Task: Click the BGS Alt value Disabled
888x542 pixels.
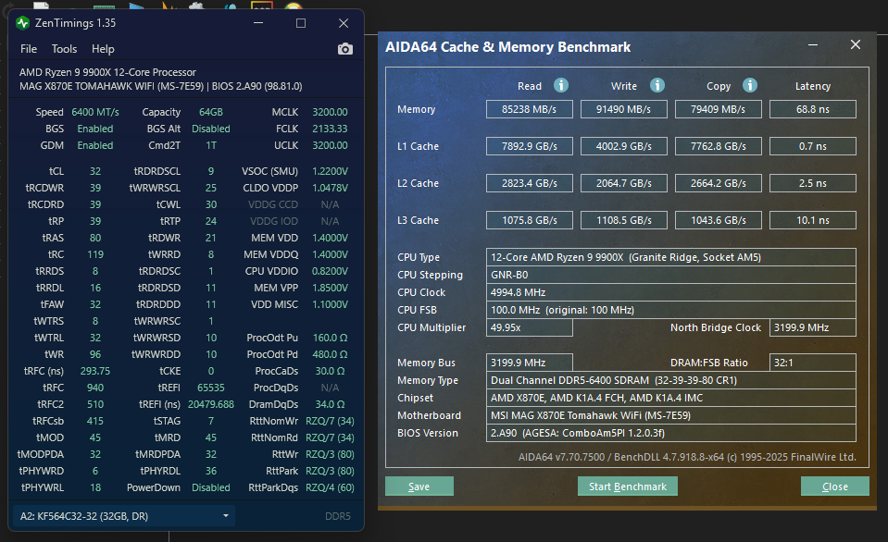Action: point(211,129)
